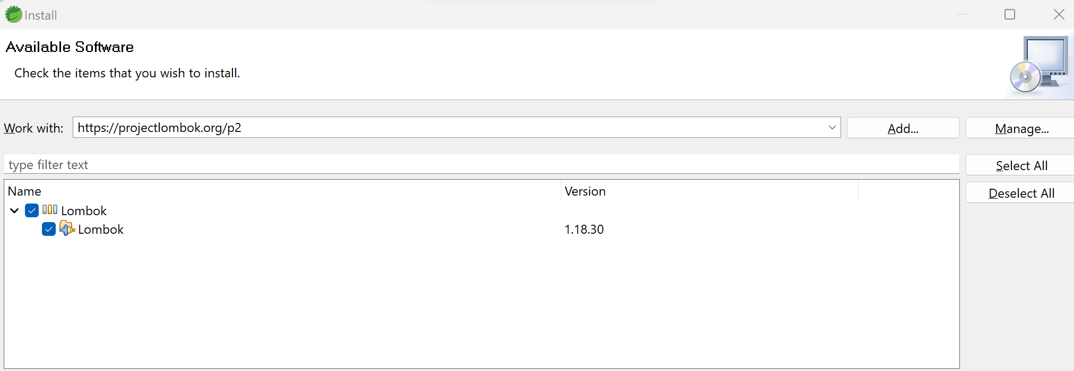Click the install wizard CD banner image
The width and height of the screenshot is (1074, 371).
[x=1038, y=66]
